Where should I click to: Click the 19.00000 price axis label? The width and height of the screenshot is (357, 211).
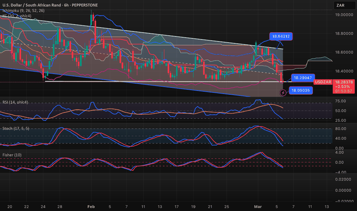[x=344, y=15]
